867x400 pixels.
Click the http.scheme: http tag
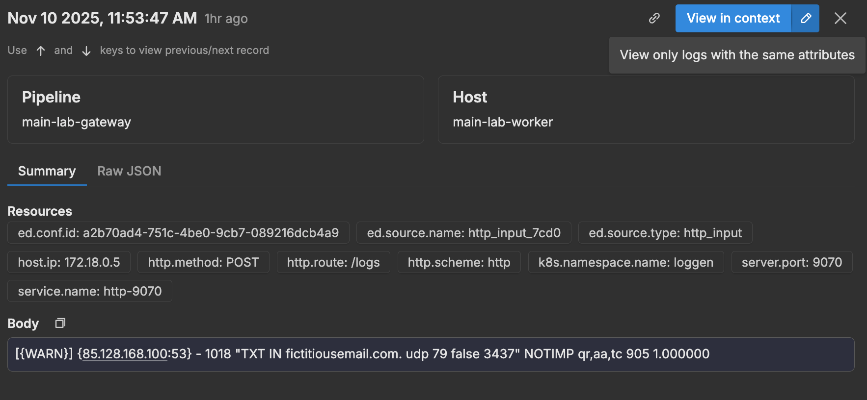pyautogui.click(x=459, y=262)
